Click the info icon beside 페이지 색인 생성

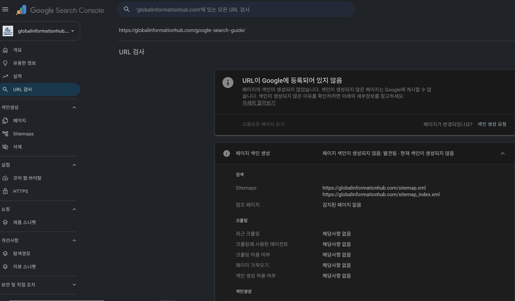coord(227,153)
